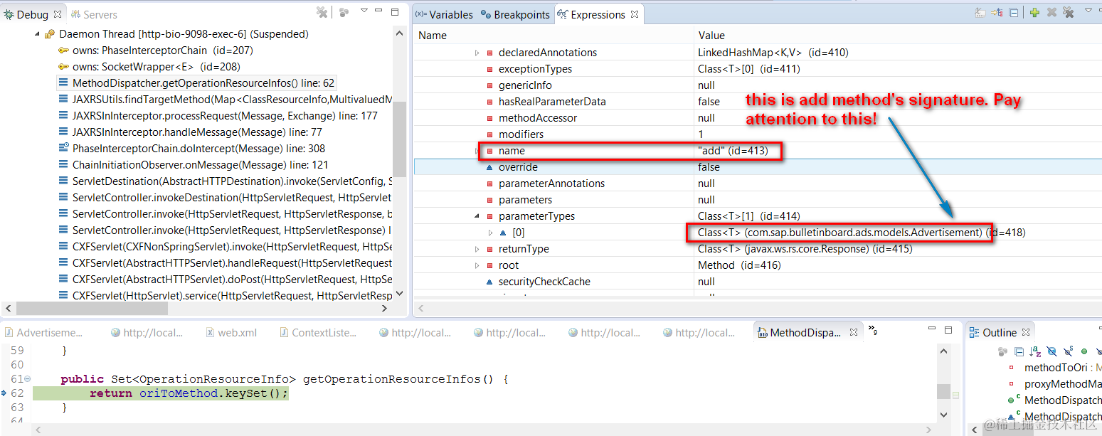Open the Advertiseme... editor tab
This screenshot has height=436, width=1102.
(44, 332)
